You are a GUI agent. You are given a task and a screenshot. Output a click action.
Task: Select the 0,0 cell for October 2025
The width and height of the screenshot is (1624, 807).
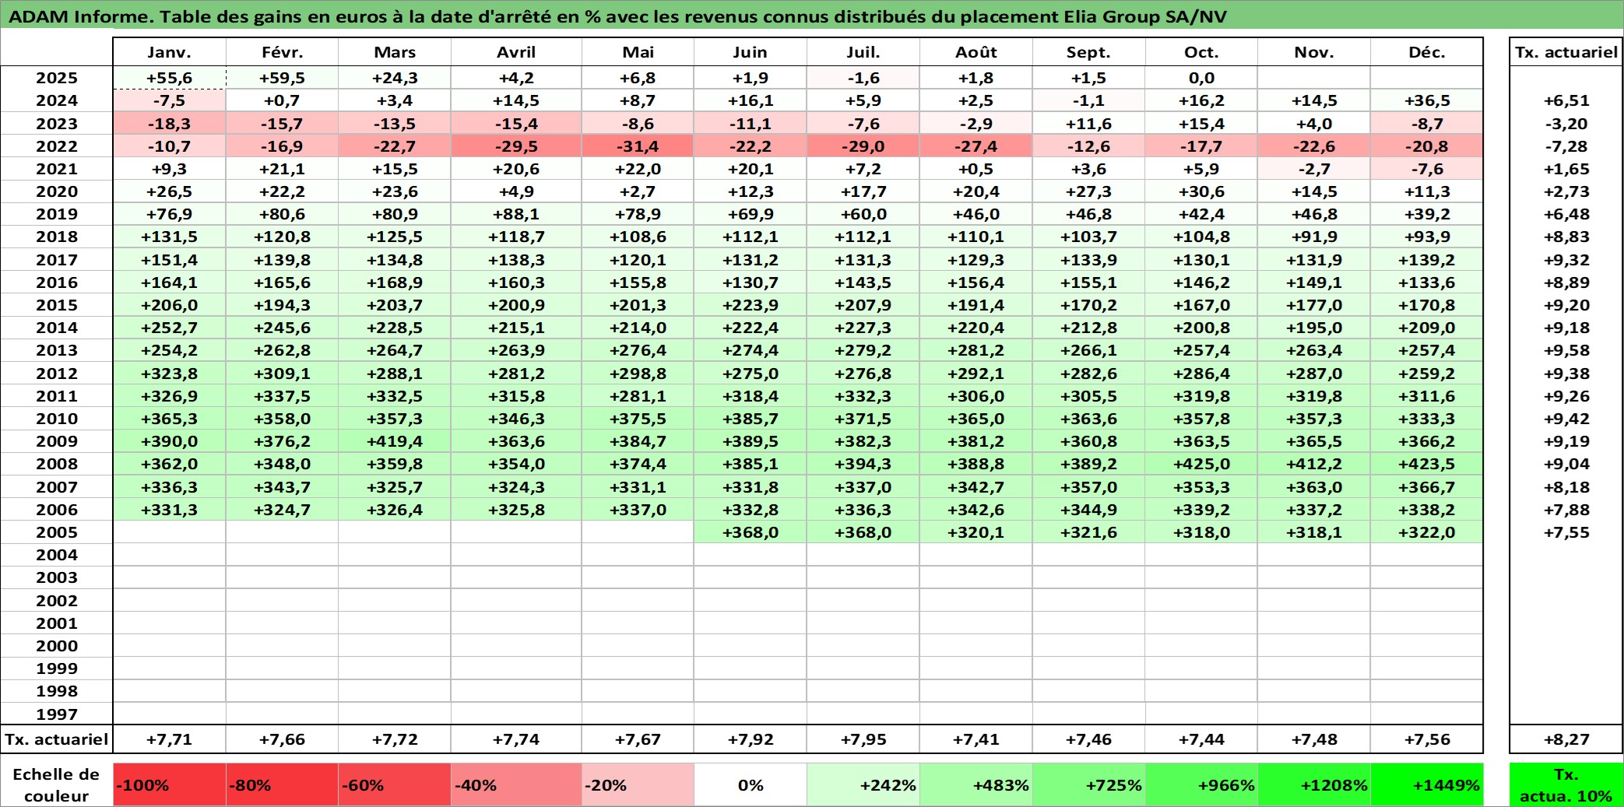(x=1201, y=78)
